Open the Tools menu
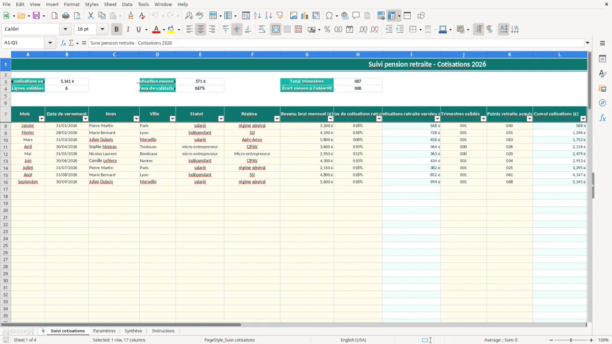 [x=143, y=4]
